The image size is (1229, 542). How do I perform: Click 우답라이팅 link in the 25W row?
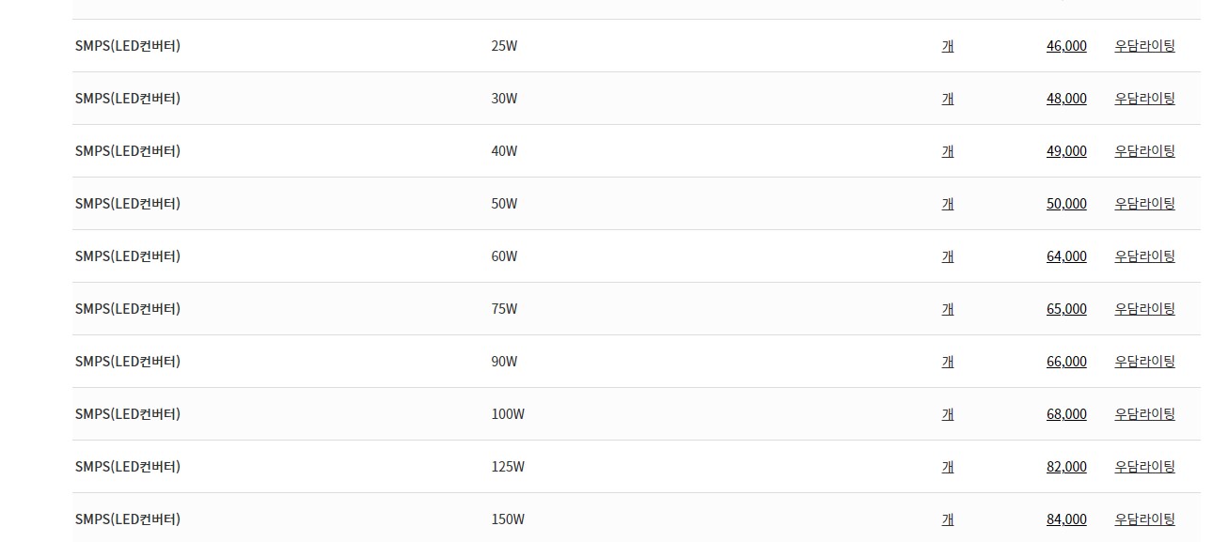1144,46
